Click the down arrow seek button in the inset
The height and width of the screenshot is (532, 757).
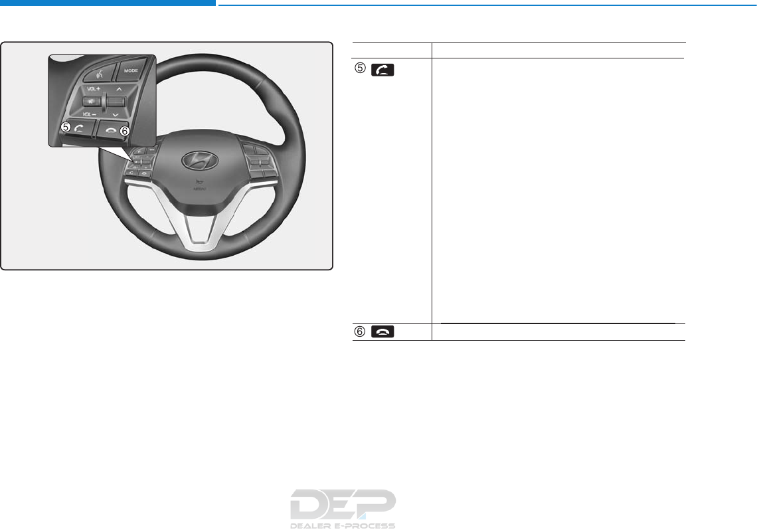(116, 115)
